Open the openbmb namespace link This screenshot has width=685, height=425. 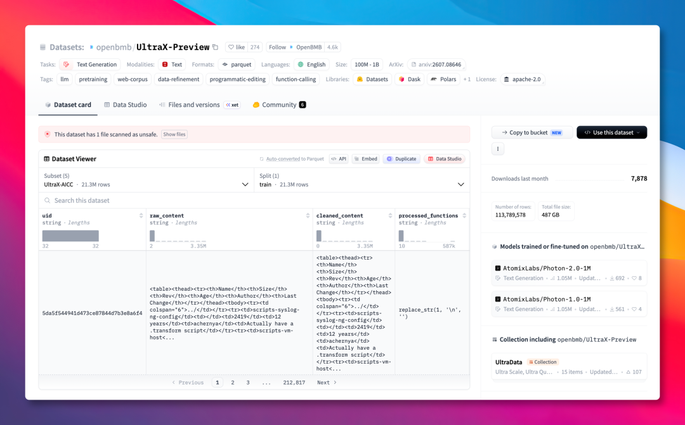tap(114, 47)
